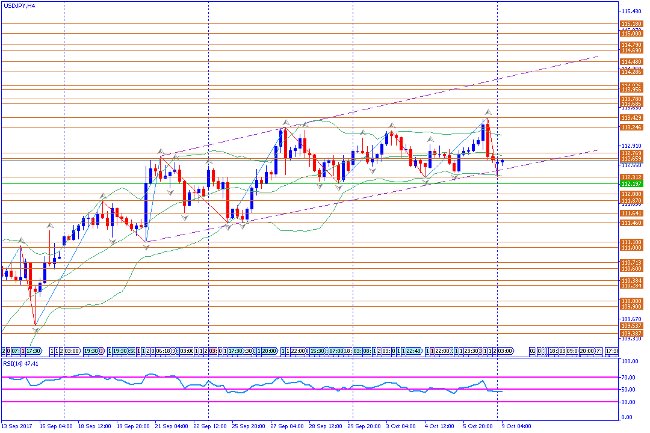The height and width of the screenshot is (433, 650).
Task: Click the 28 Sep 12:00 date label
Action: [x=326, y=426]
